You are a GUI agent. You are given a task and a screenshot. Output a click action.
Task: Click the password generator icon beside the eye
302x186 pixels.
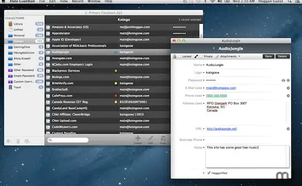[x=288, y=80]
